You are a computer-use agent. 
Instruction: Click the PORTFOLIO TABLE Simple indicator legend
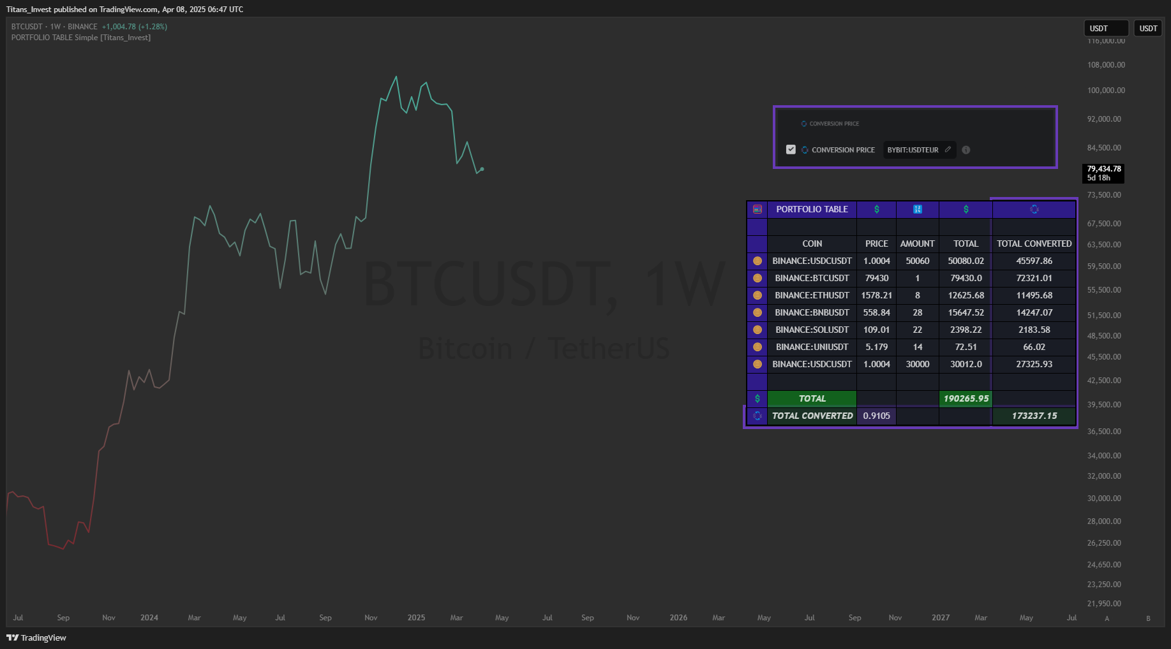(81, 38)
